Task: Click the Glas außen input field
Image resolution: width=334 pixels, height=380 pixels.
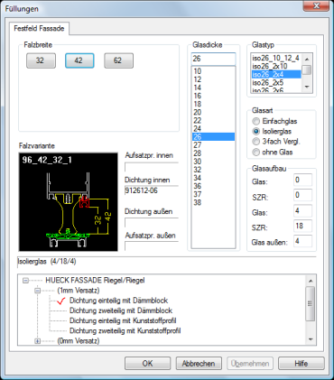Action: point(302,241)
